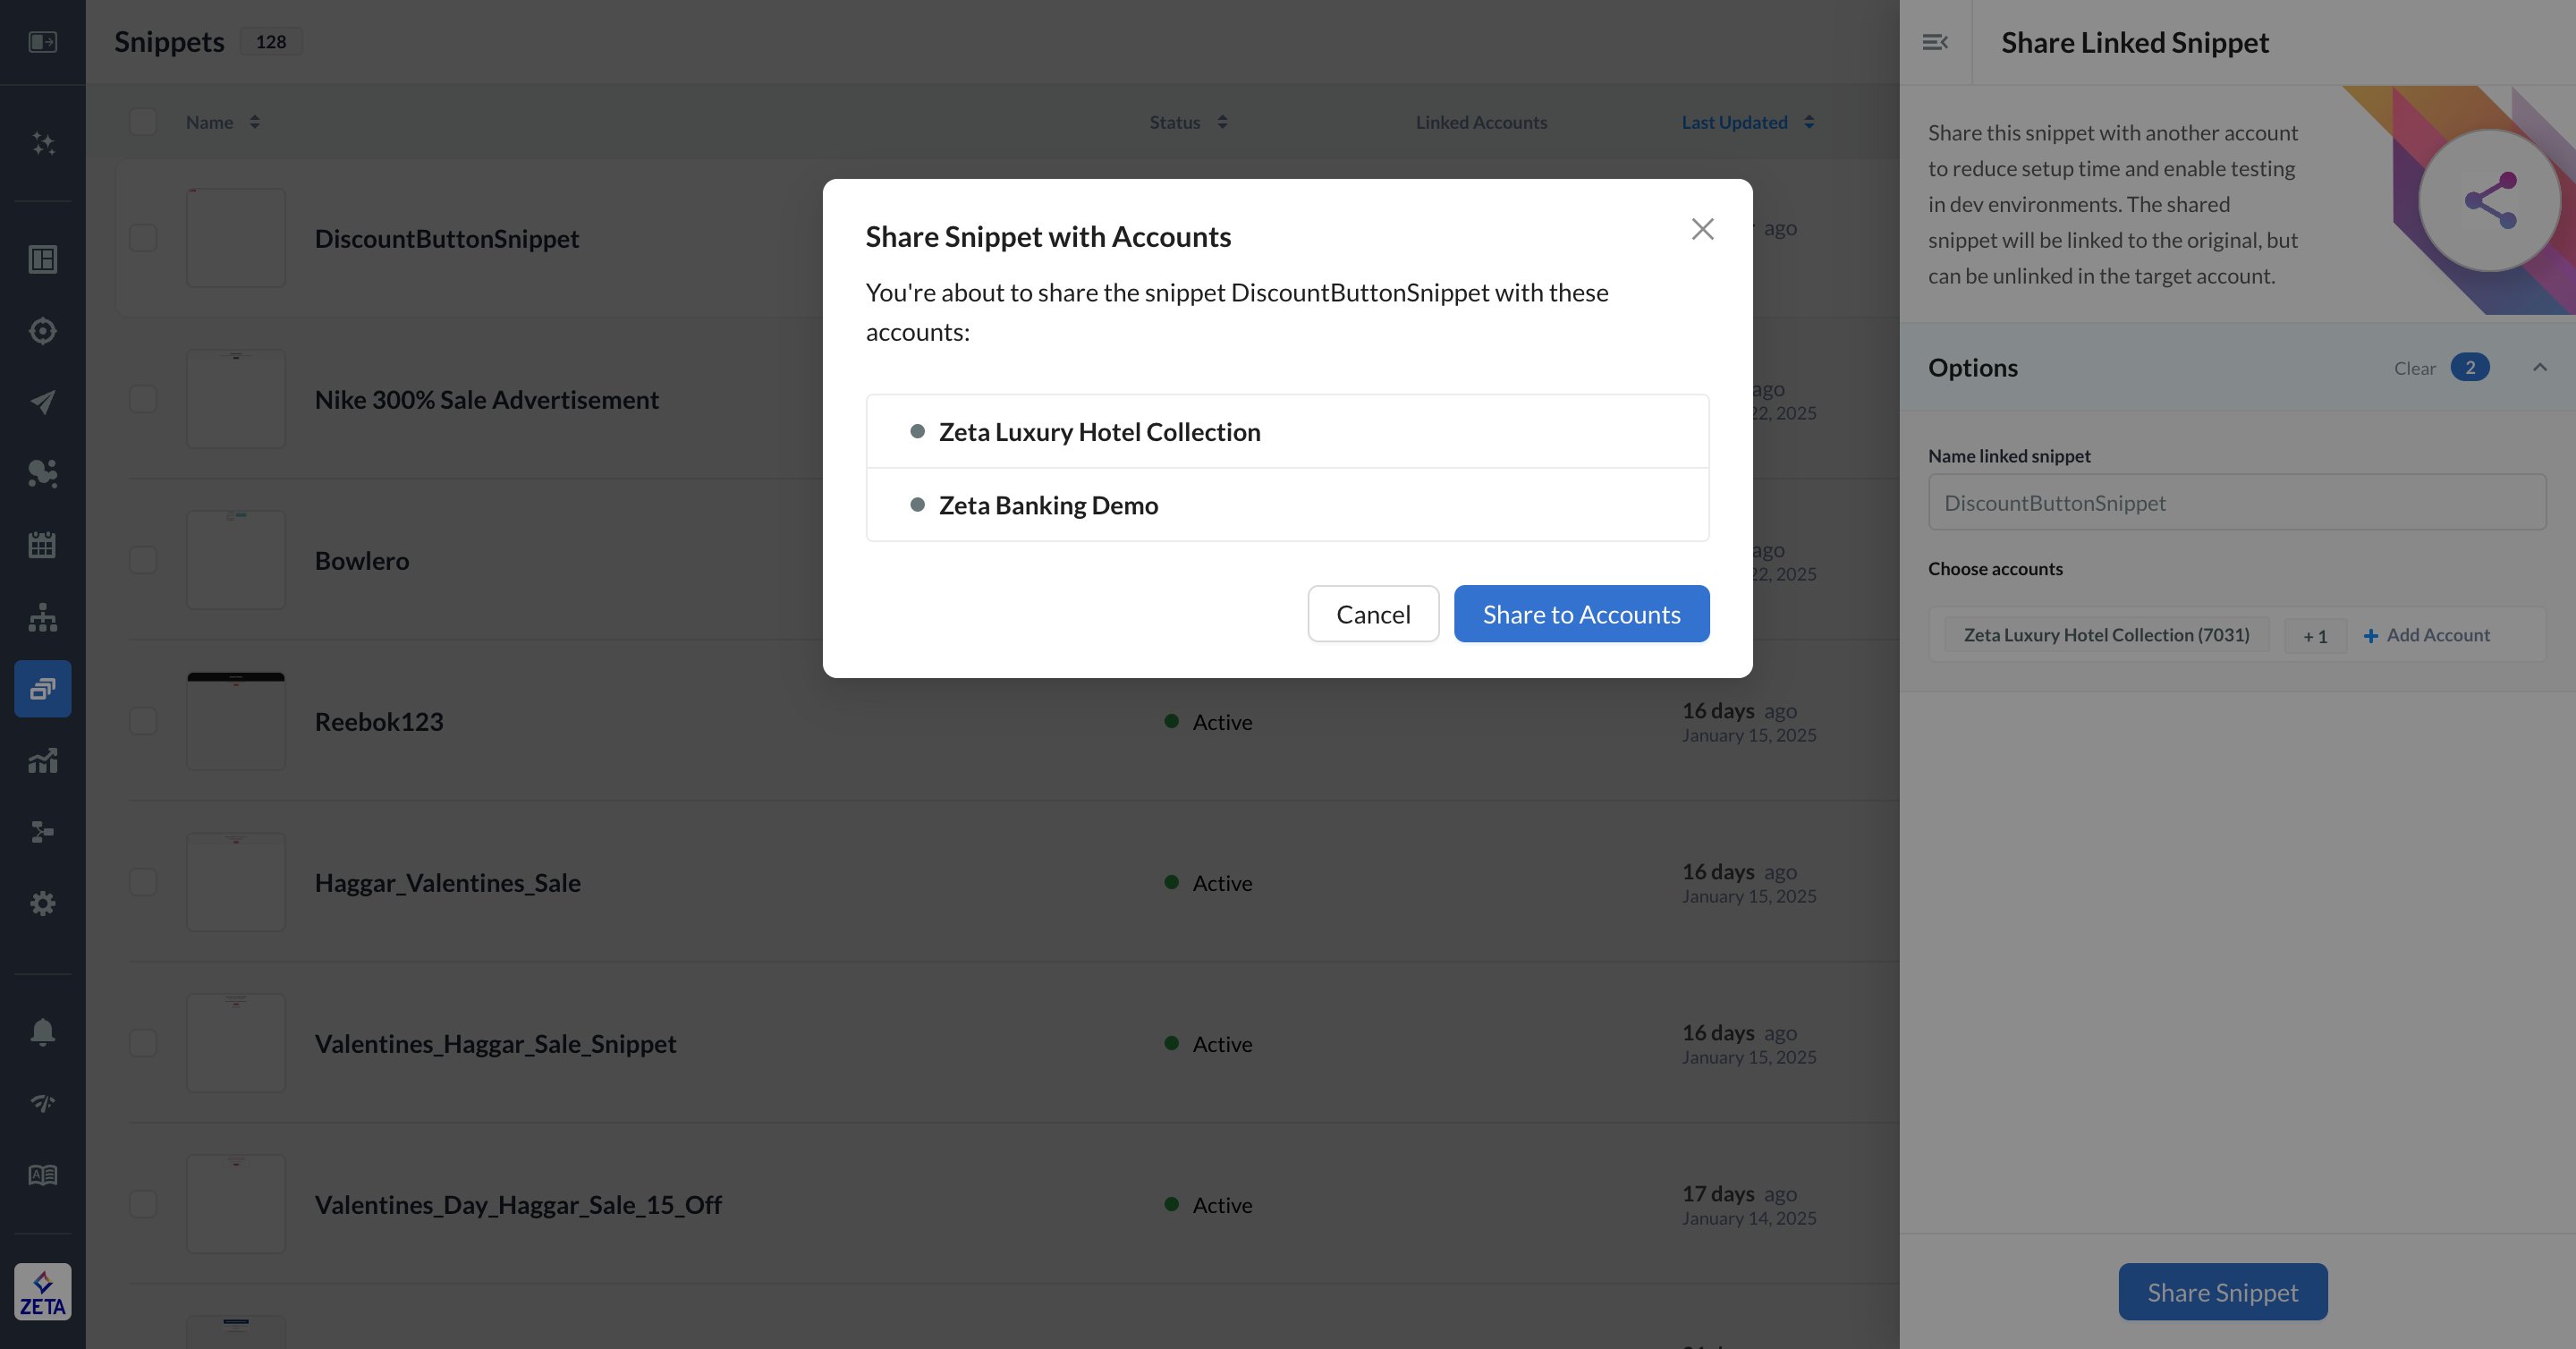Click the Share Snippet button
Screen dimensions: 2576x1349
click(2222, 1292)
